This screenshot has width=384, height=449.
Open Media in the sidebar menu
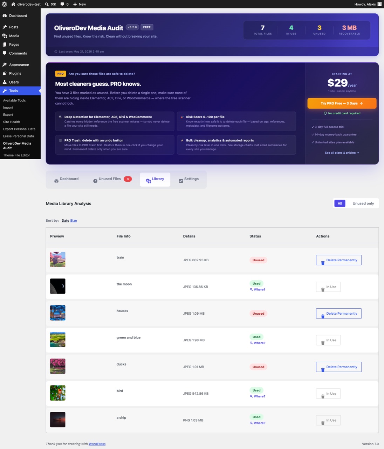click(x=20, y=36)
